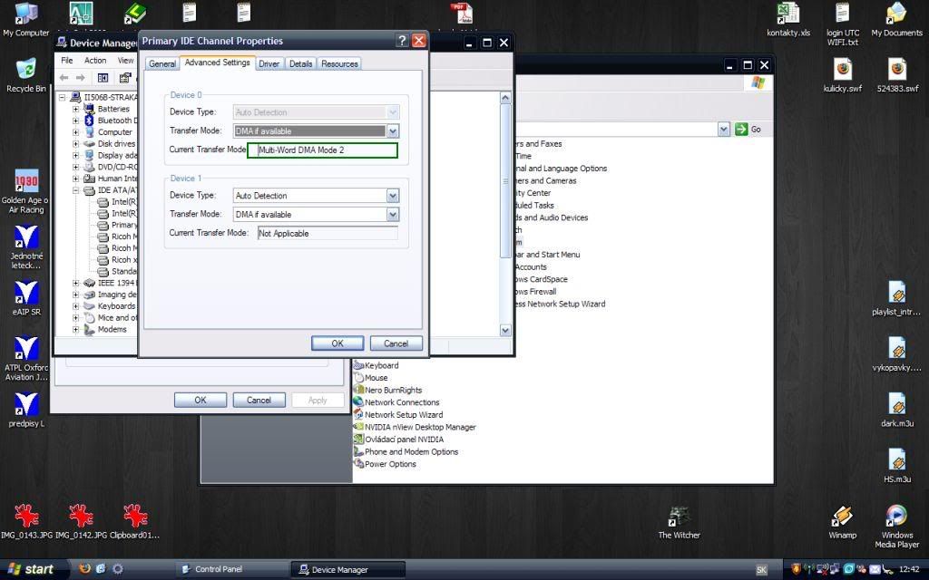Click the help question mark button

pos(402,40)
